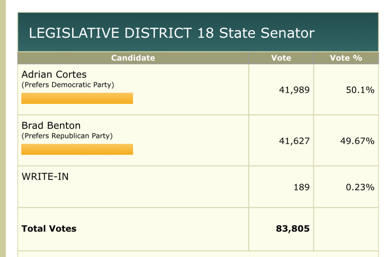Click the Legislative District 18 State Senator title
This screenshot has height=257, width=390.
click(x=172, y=33)
